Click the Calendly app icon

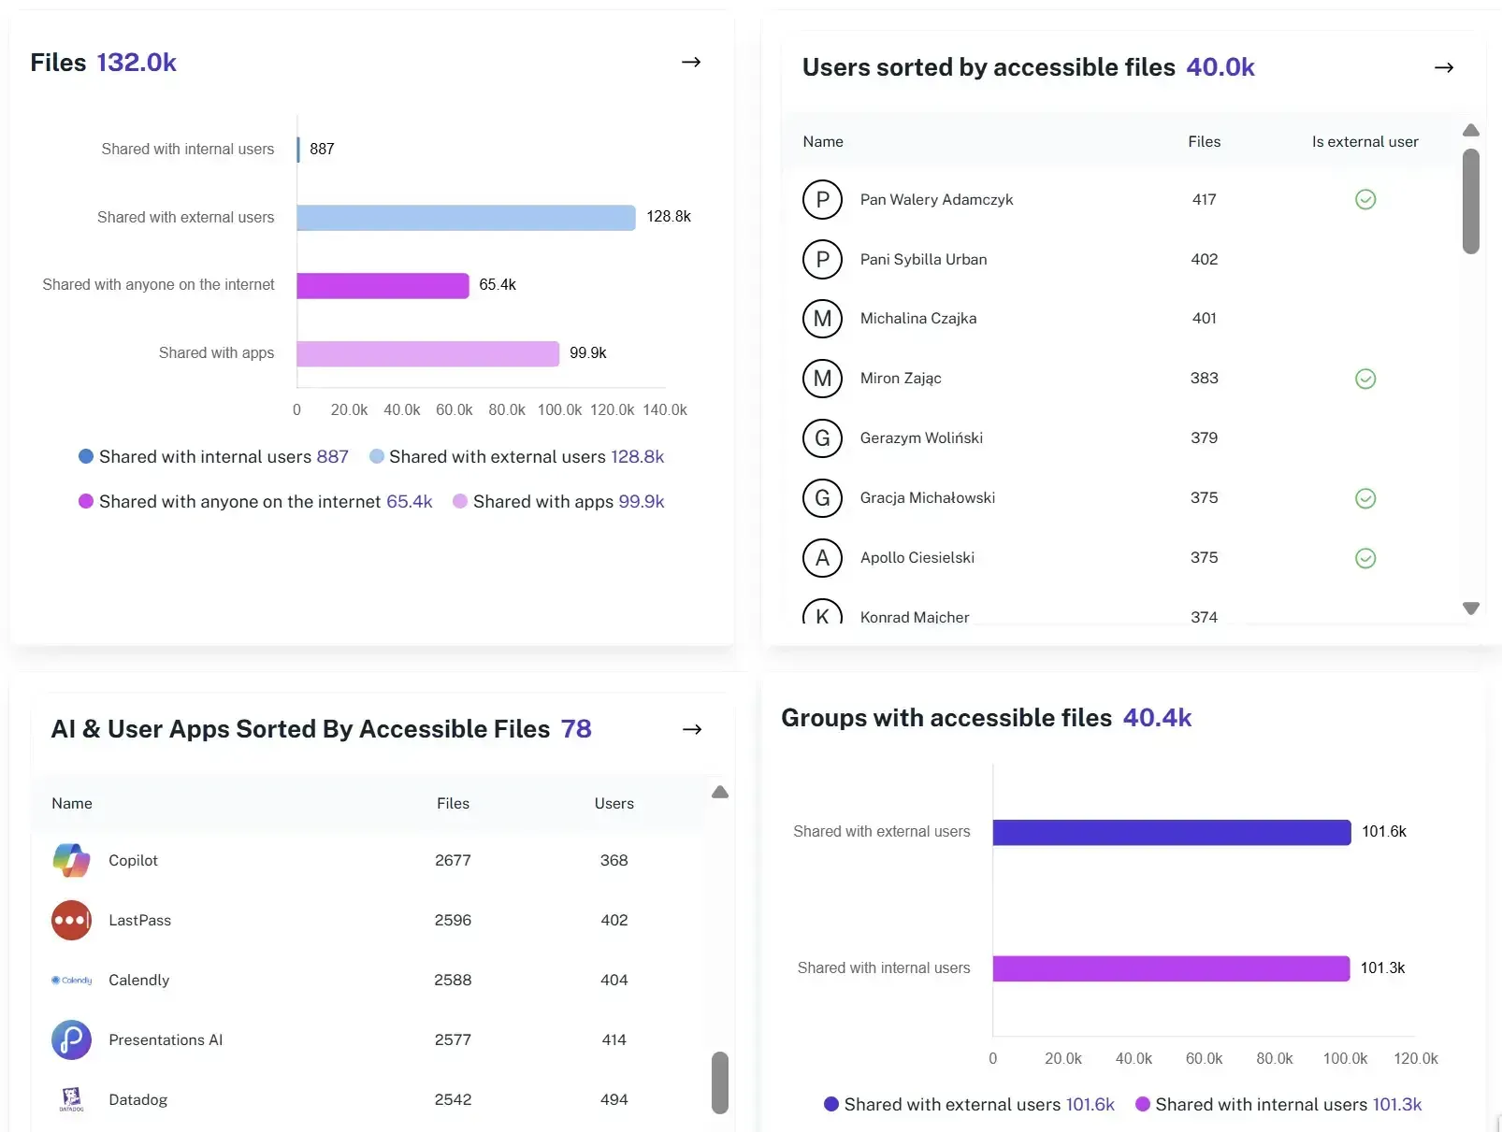[x=70, y=980]
